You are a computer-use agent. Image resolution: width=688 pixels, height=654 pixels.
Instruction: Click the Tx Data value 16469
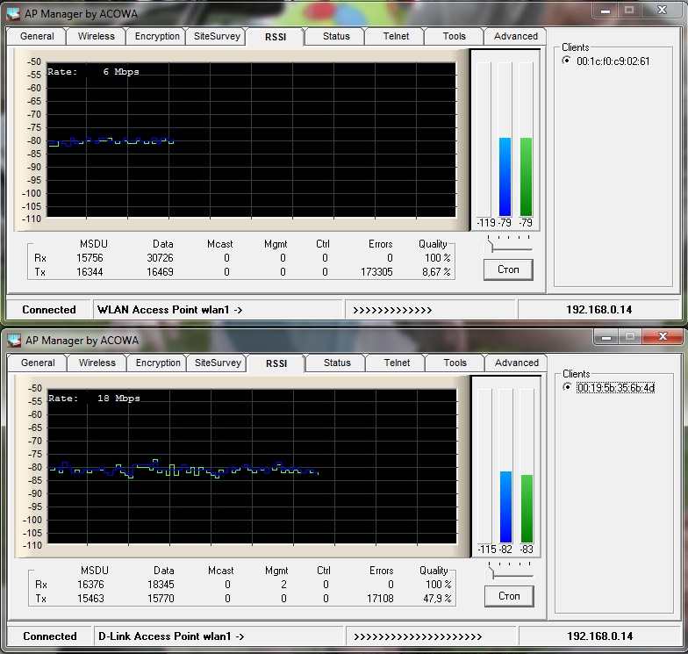point(160,272)
